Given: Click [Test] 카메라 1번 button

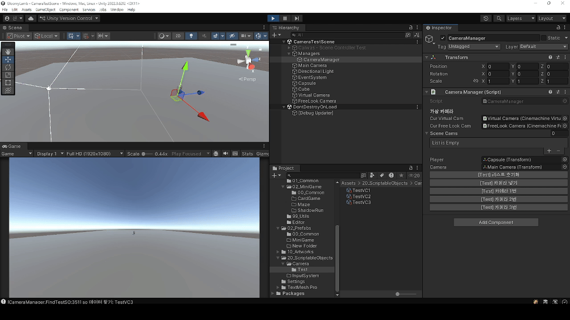Looking at the screenshot, I should tap(499, 191).
